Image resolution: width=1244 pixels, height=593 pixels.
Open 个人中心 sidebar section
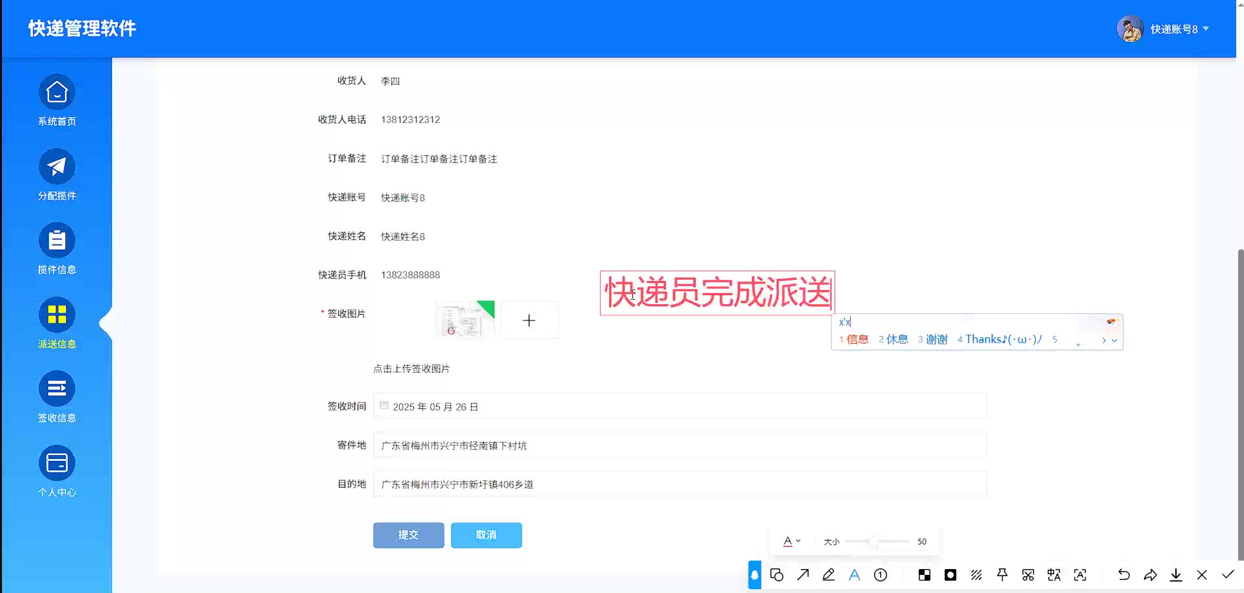(x=57, y=464)
